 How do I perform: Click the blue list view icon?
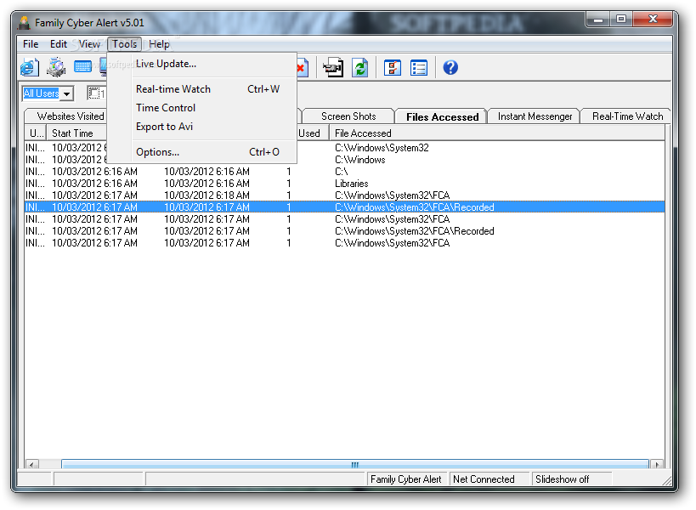coord(419,68)
